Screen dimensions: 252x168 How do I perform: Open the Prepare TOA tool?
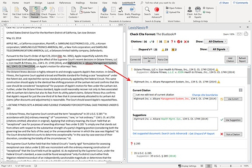tap(52, 12)
